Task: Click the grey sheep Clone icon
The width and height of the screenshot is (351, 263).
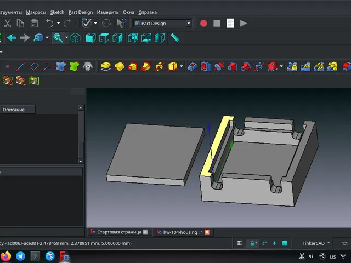Action: pyautogui.click(x=88, y=66)
